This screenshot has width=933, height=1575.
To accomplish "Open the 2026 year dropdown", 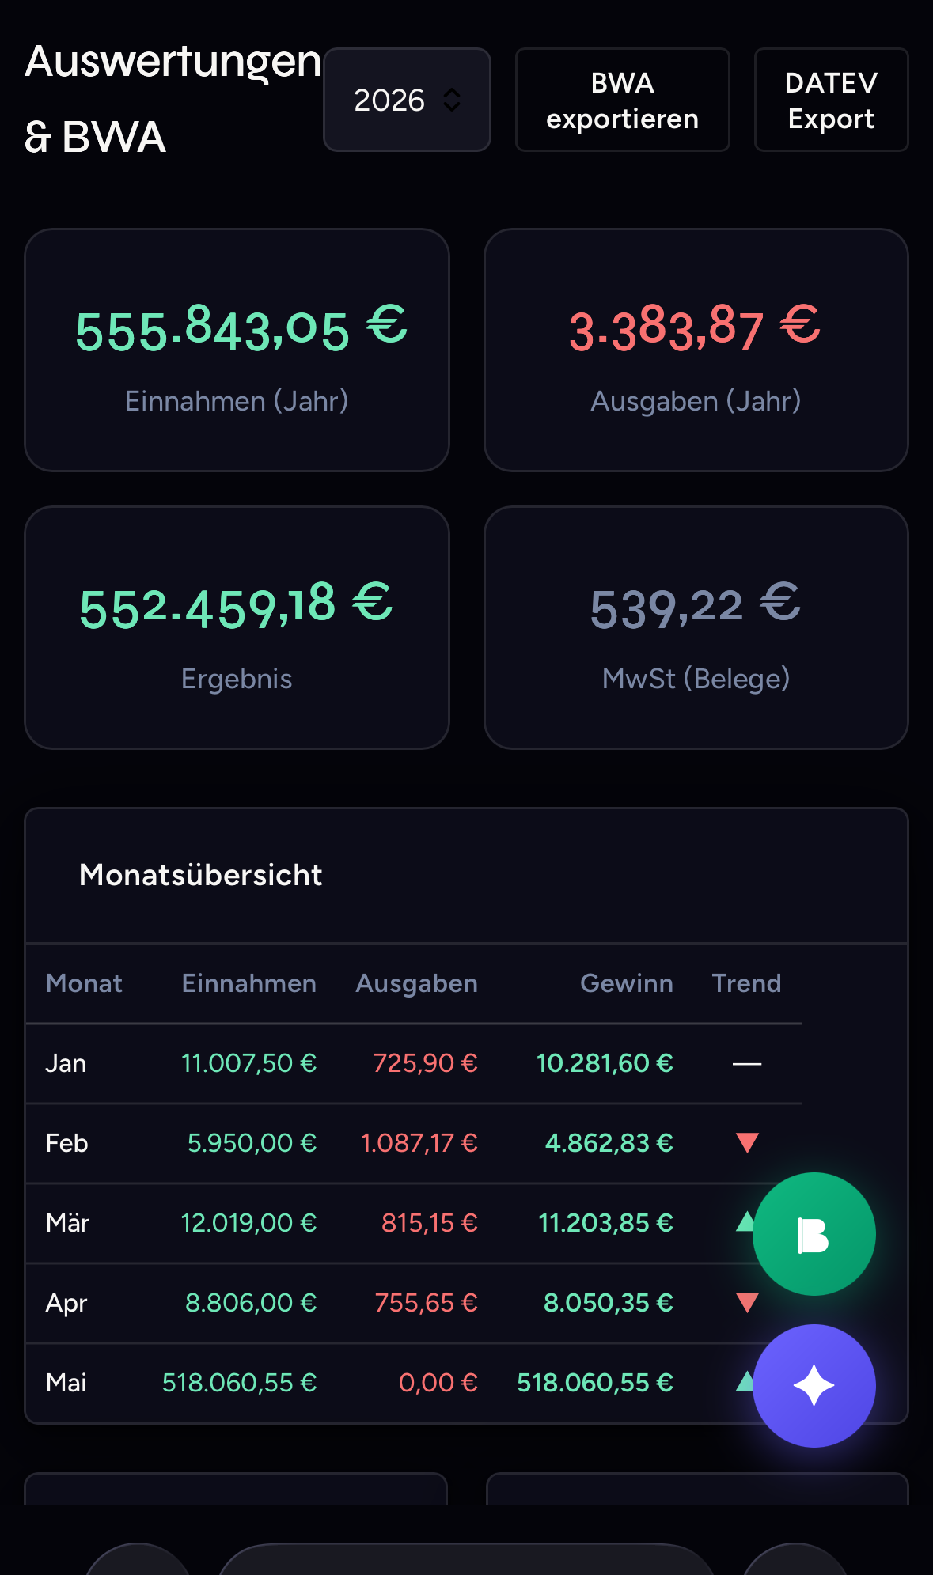I will point(407,100).
